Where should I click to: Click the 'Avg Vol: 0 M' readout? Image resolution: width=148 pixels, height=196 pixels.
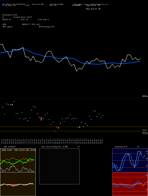(93, 5)
